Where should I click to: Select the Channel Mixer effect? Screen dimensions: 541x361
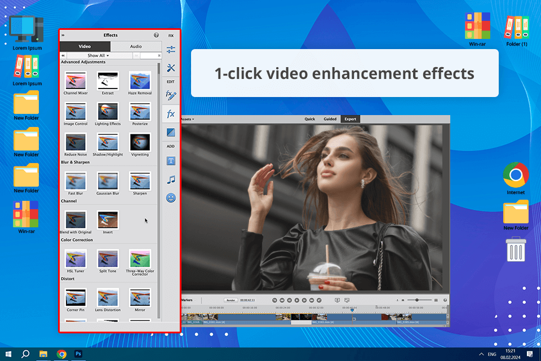coord(76,83)
